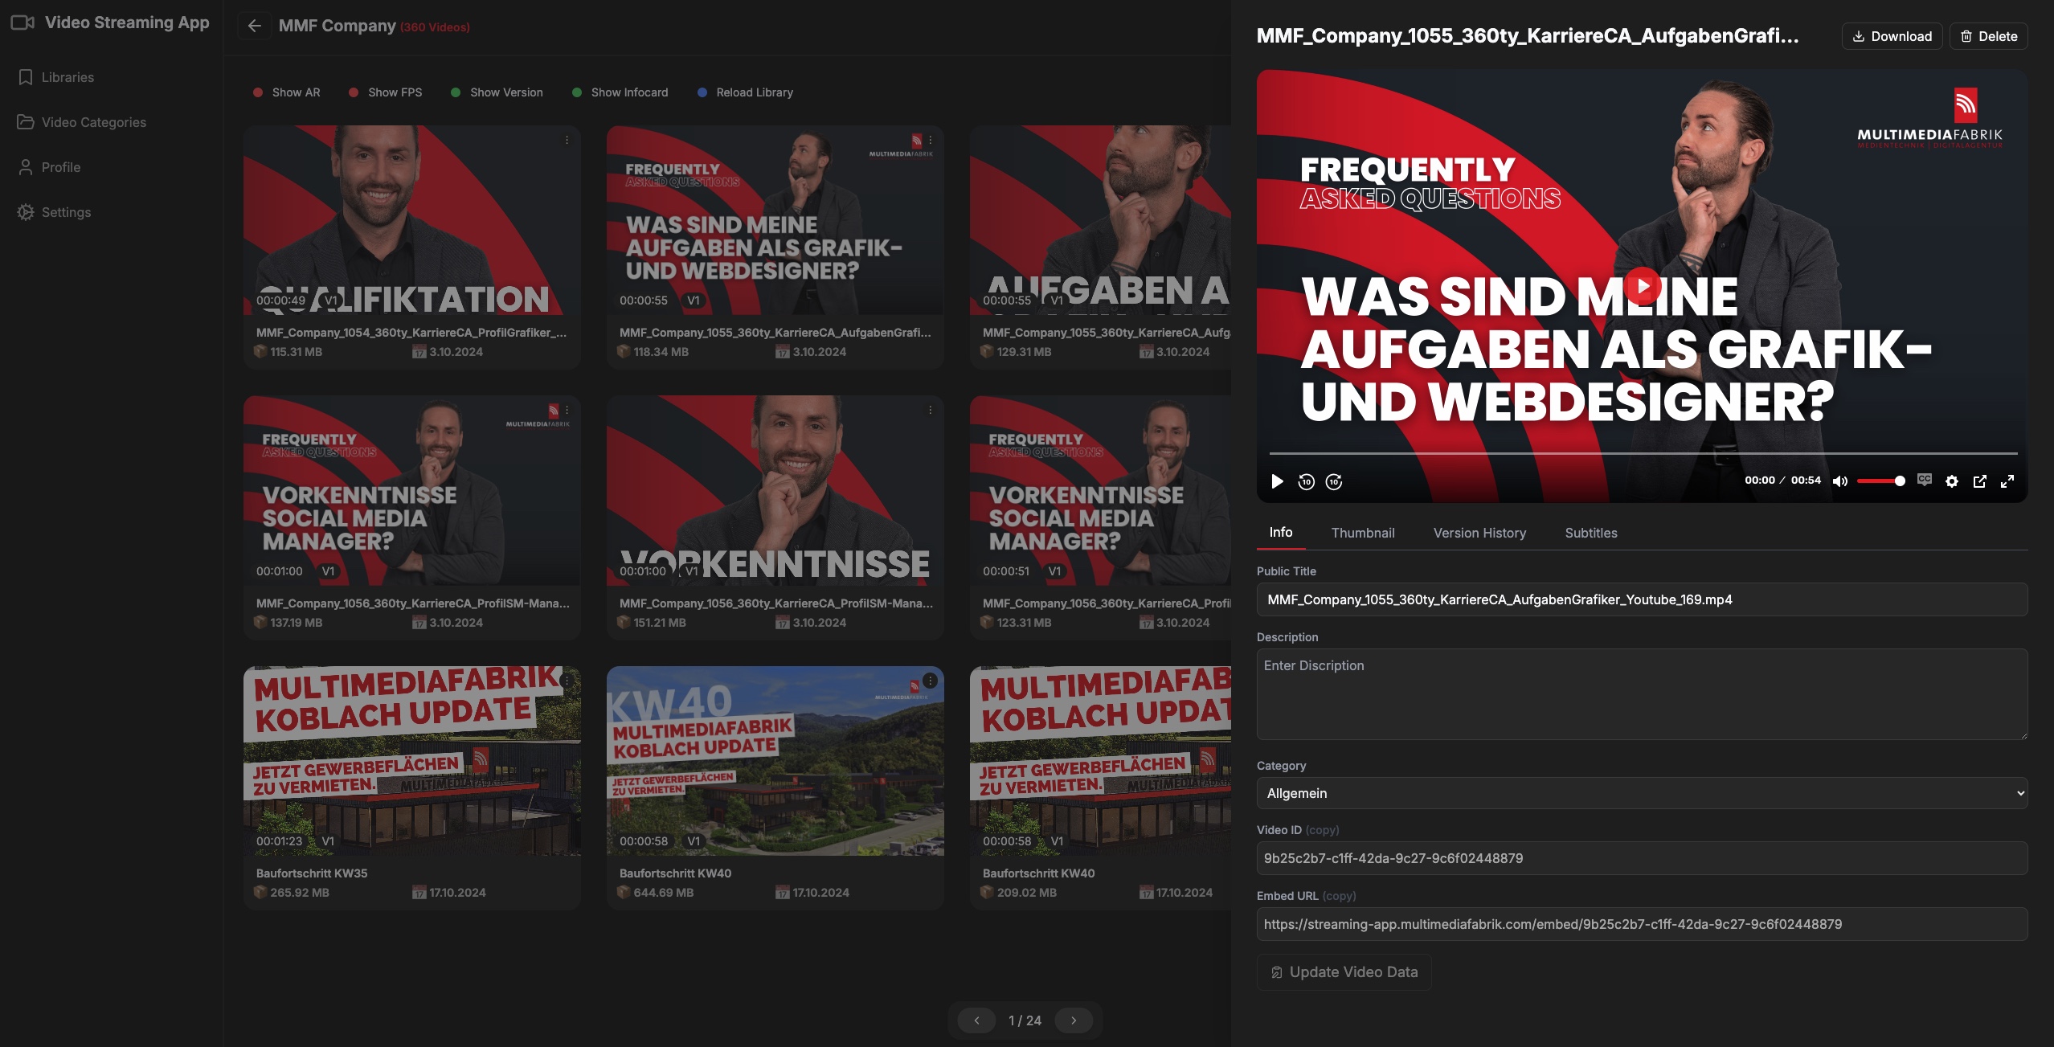Select the 00:01:23 Baufortschritt KW35 thumbnail

411,760
